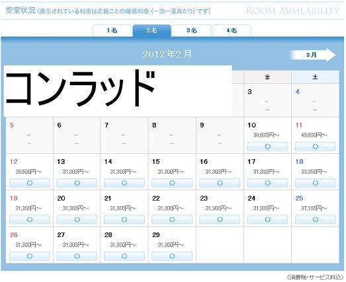Reserve via February 25 availability button

tap(316, 219)
